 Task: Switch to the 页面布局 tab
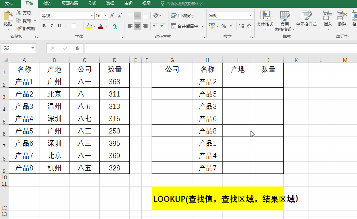(70, 3)
